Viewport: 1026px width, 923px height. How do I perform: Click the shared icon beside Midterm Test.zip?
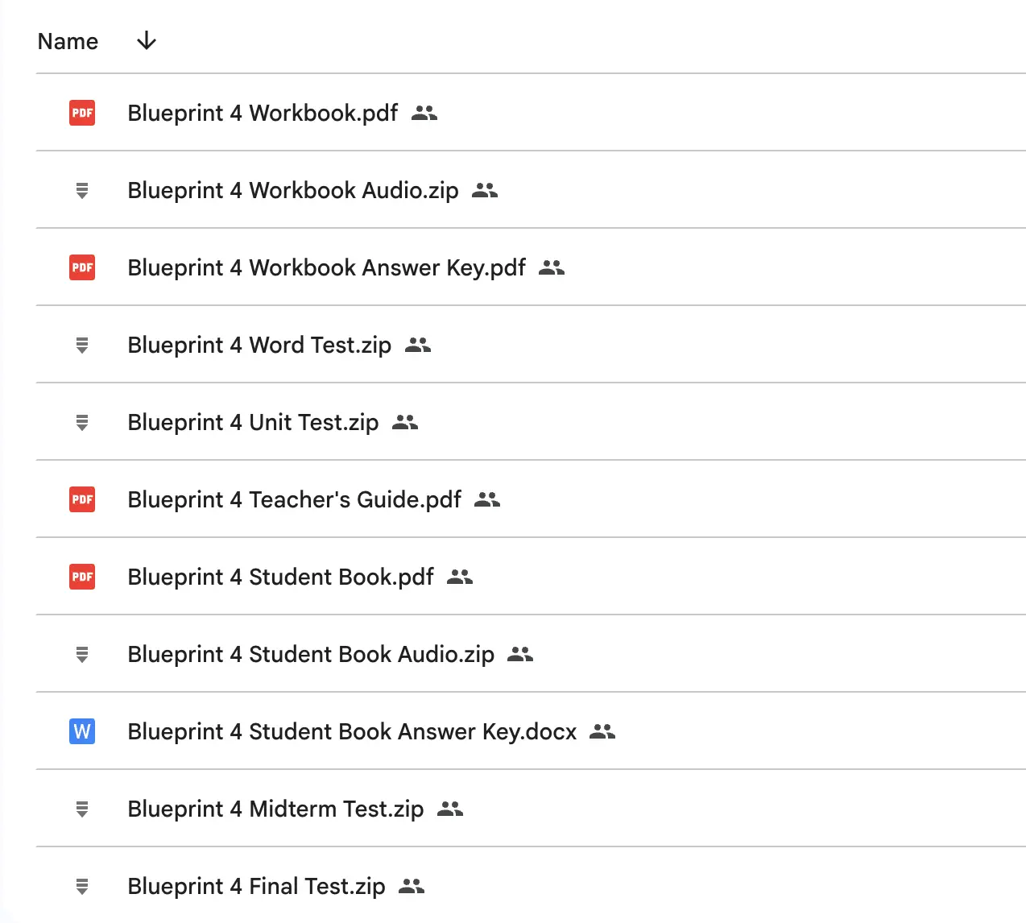[x=450, y=809]
